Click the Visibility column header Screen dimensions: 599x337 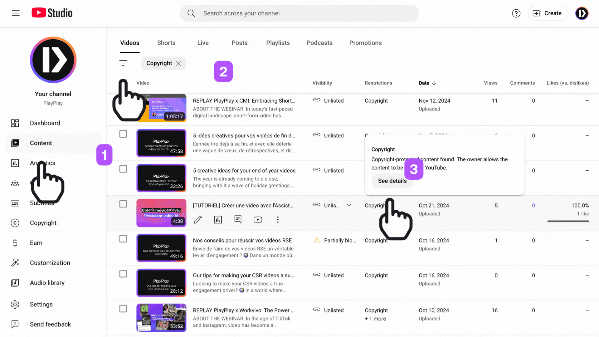(322, 83)
